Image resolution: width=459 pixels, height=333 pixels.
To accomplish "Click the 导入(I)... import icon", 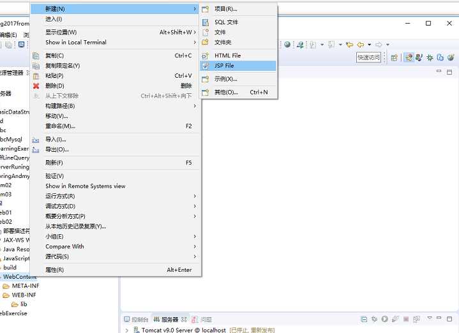I will [35, 140].
